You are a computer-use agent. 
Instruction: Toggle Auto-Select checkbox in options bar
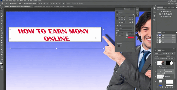[10, 3]
